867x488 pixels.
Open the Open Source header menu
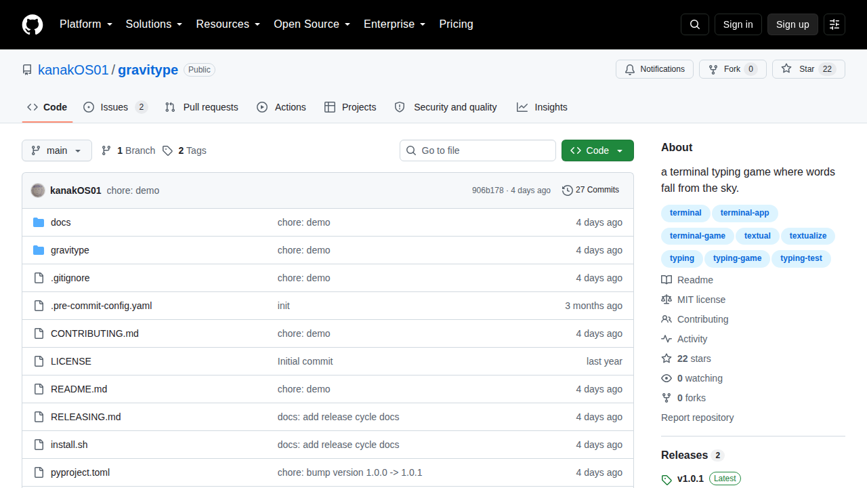[x=312, y=24]
